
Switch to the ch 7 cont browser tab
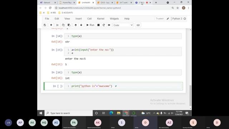(x=124, y=3)
